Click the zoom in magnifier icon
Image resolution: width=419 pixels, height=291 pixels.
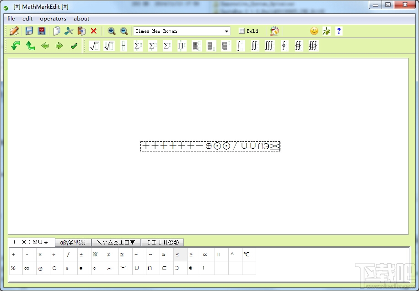(x=112, y=31)
